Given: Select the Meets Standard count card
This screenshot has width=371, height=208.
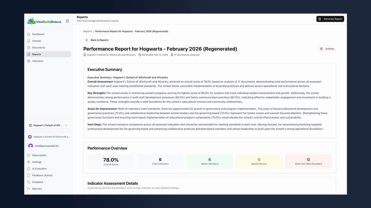Looking at the screenshot, I should click(x=209, y=161).
